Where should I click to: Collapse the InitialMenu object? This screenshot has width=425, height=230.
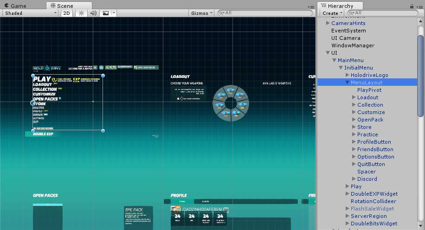click(341, 68)
